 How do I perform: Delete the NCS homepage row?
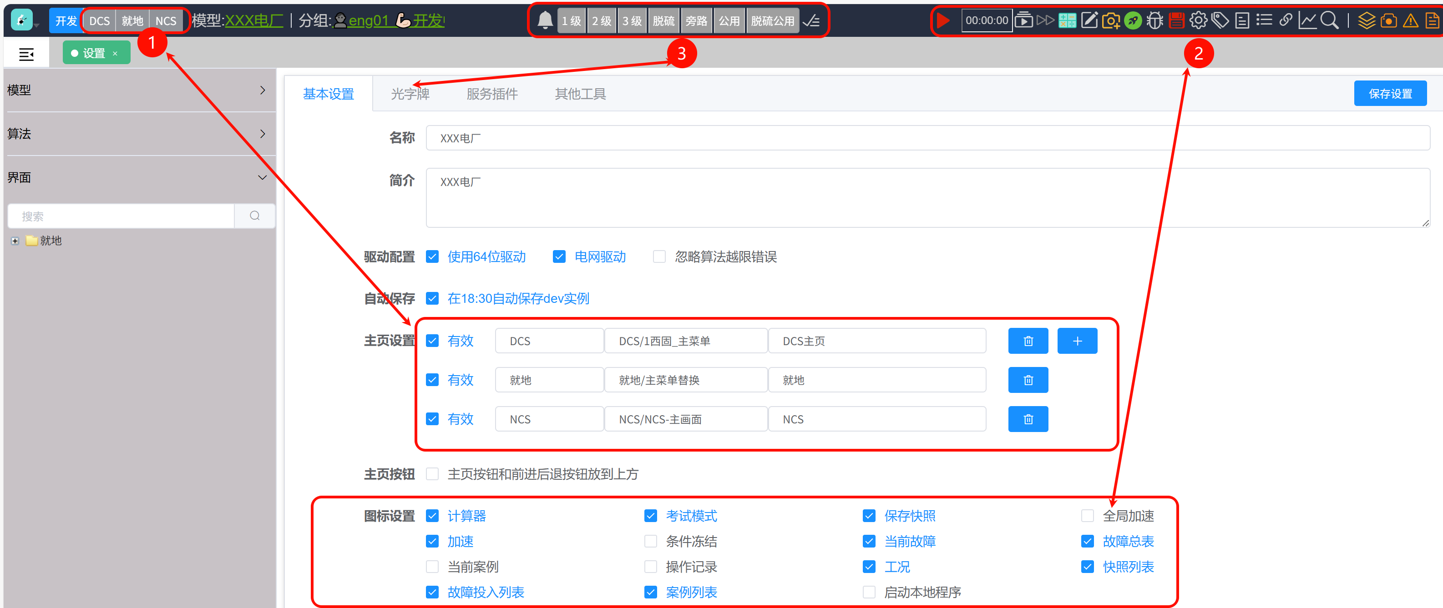[1028, 419]
